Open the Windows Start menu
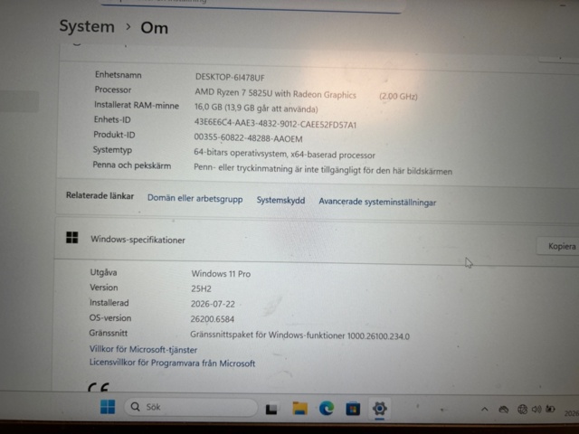The width and height of the screenshot is (579, 434). [x=108, y=407]
